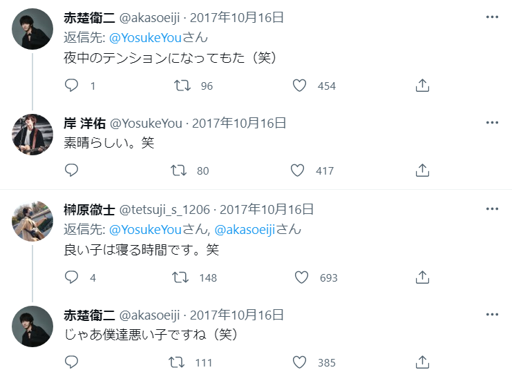Image resolution: width=512 pixels, height=381 pixels.
Task: Share the 良い子は寝る時間です tweet
Action: click(x=422, y=277)
